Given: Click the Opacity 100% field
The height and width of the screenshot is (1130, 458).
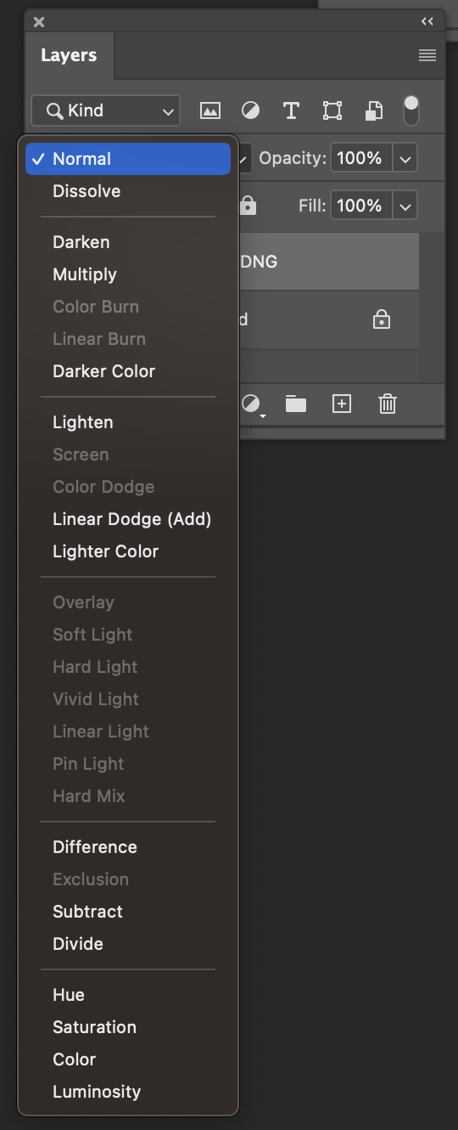Looking at the screenshot, I should pyautogui.click(x=362, y=159).
